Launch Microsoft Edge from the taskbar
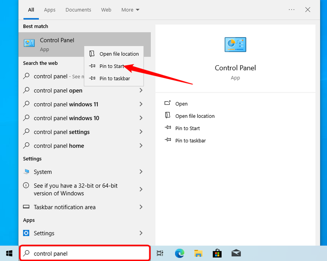The image size is (327, 261). pyautogui.click(x=180, y=253)
